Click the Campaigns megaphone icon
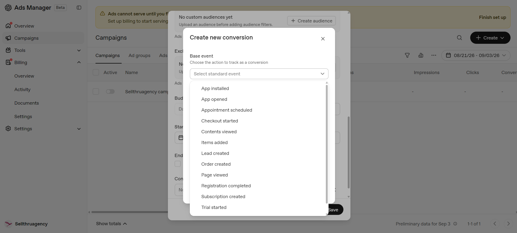Screen dimensions: 517x233 pyautogui.click(x=8, y=38)
